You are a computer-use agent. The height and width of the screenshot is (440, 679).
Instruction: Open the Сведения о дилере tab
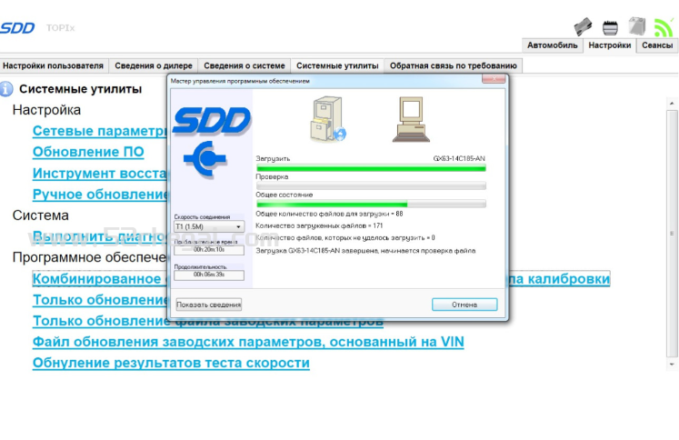tap(154, 65)
